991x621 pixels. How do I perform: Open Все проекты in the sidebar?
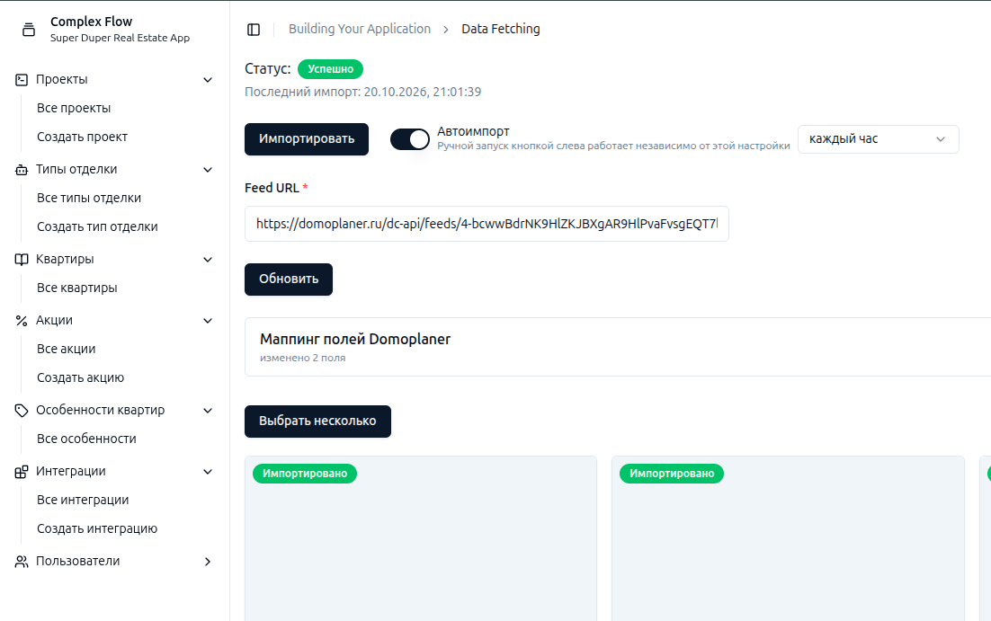pos(74,108)
